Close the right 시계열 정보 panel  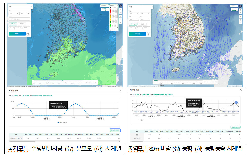pyautogui.click(x=241, y=90)
